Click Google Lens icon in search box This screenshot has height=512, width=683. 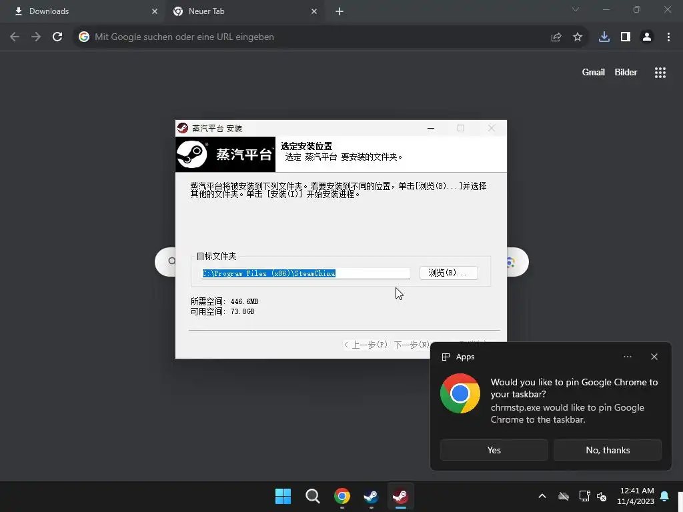point(511,262)
